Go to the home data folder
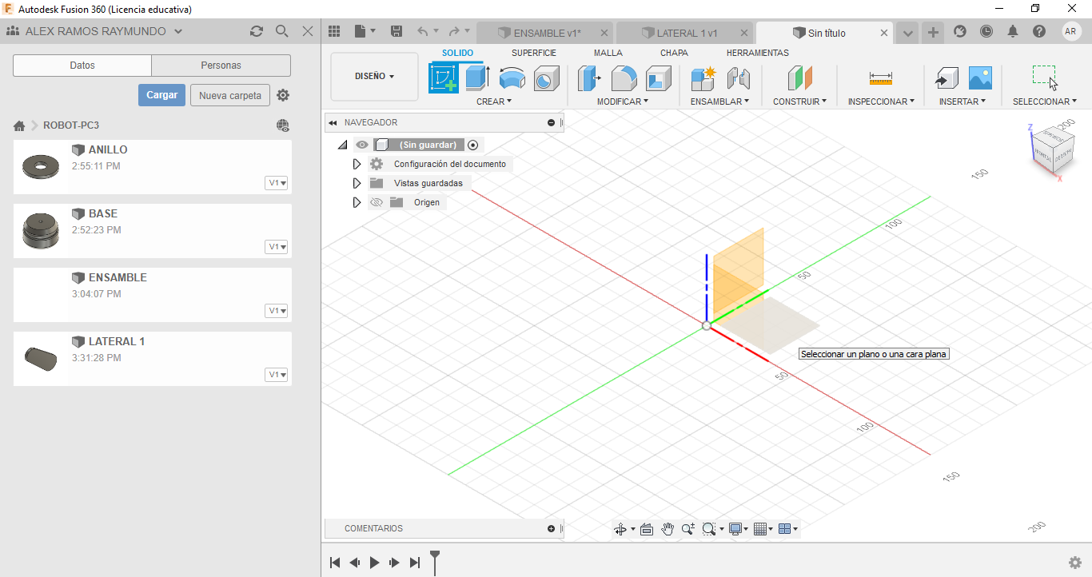This screenshot has height=577, width=1092. pos(19,125)
